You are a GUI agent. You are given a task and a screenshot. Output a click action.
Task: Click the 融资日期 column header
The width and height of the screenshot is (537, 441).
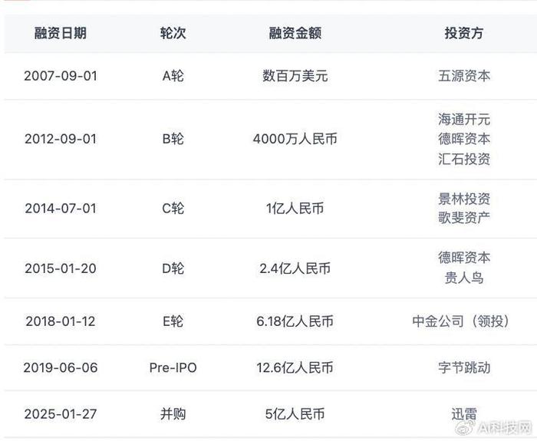(x=61, y=33)
